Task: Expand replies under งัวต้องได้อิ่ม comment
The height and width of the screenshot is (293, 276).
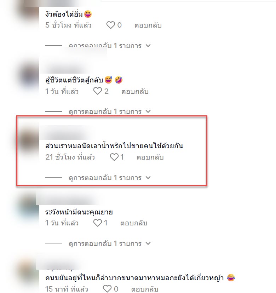Action: pyautogui.click(x=109, y=46)
